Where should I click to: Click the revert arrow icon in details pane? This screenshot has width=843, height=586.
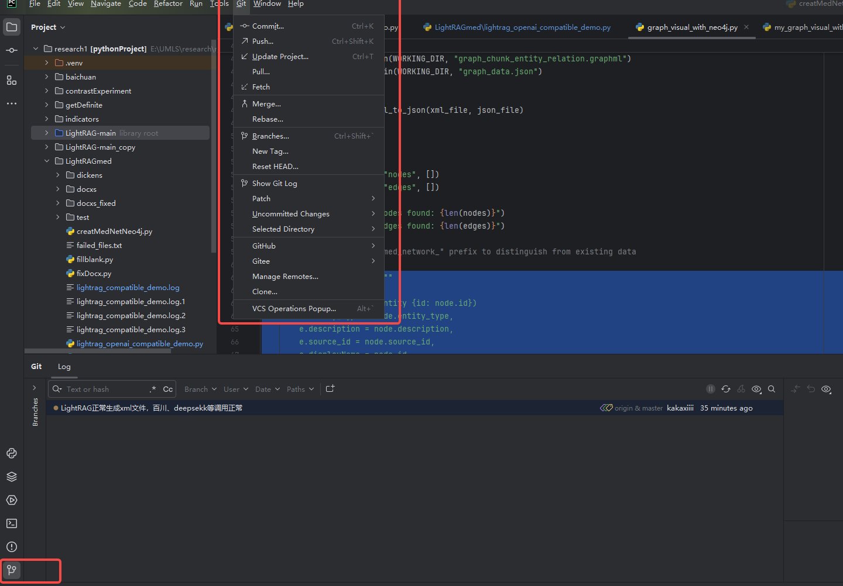[811, 389]
